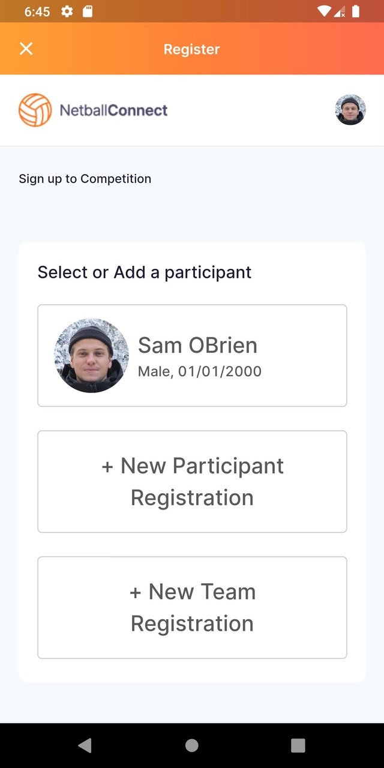Tap the NetballConnect netball logo icon

35,110
